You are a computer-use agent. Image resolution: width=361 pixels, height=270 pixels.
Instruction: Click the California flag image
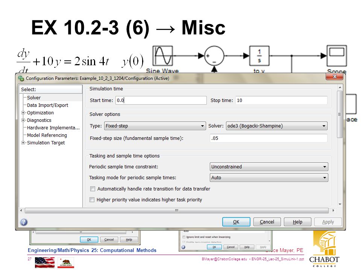pyautogui.click(x=65, y=262)
